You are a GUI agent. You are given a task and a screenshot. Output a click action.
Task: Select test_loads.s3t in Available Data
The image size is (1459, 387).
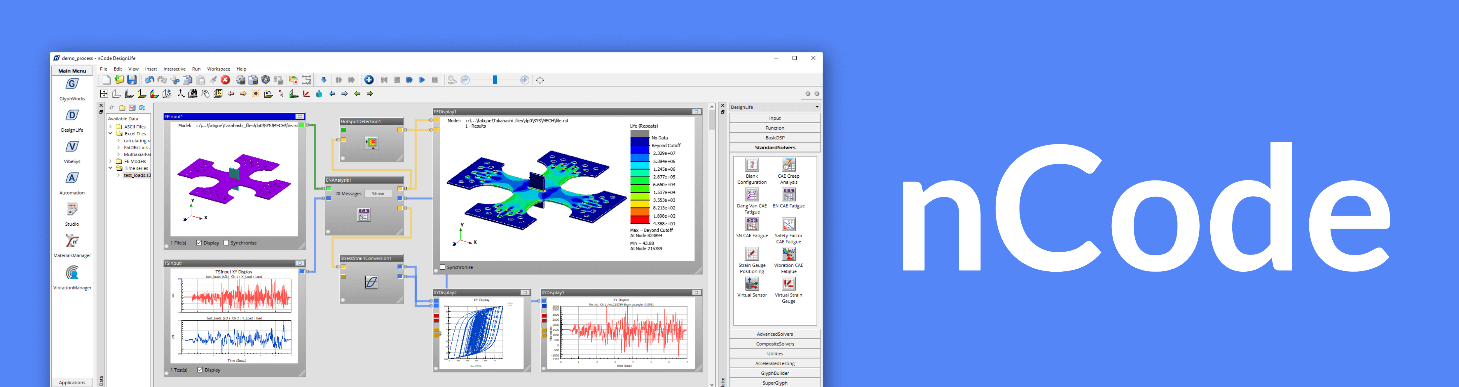[x=137, y=175]
